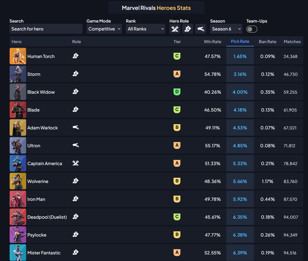Select Human Torch's 24,368 matches value

click(x=290, y=57)
